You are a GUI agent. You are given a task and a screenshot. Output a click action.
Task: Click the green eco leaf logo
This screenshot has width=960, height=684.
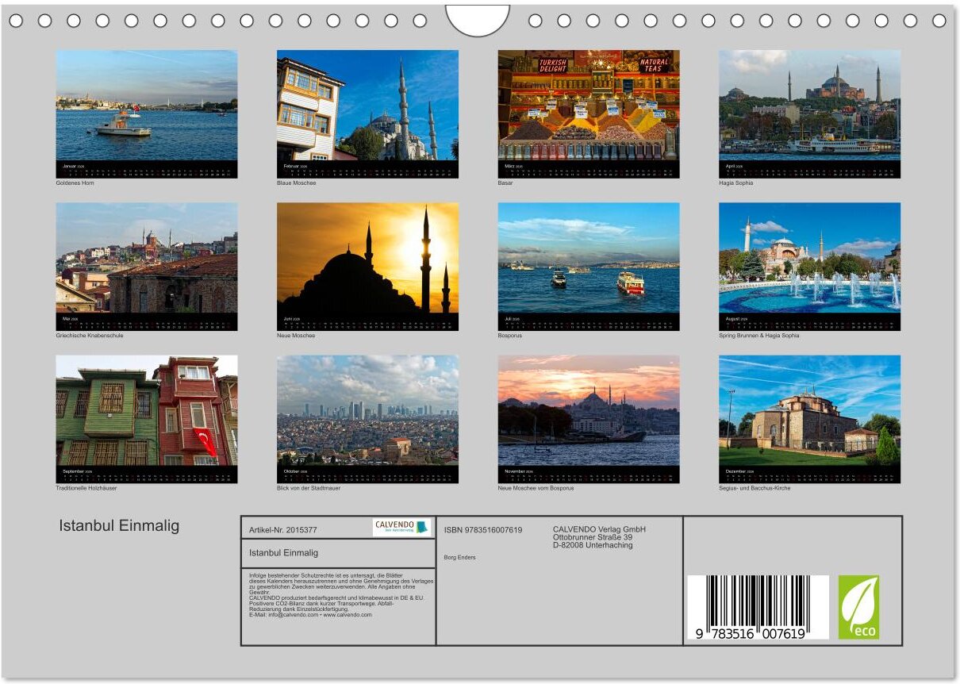pos(858,607)
